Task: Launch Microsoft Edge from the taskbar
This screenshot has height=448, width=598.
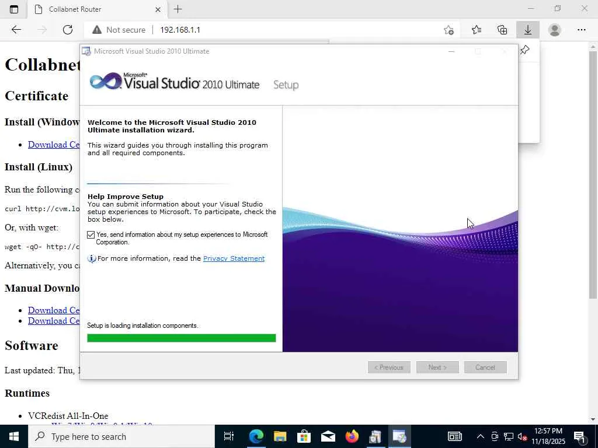Action: pyautogui.click(x=256, y=436)
